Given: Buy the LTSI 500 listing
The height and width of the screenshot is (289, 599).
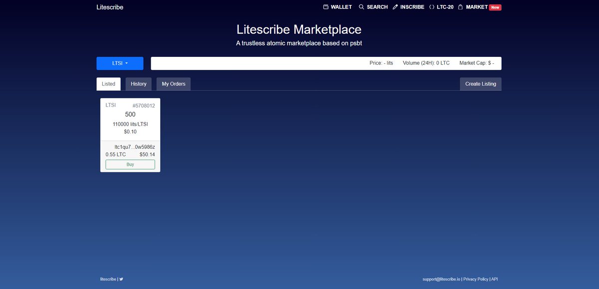Looking at the screenshot, I should pyautogui.click(x=130, y=164).
